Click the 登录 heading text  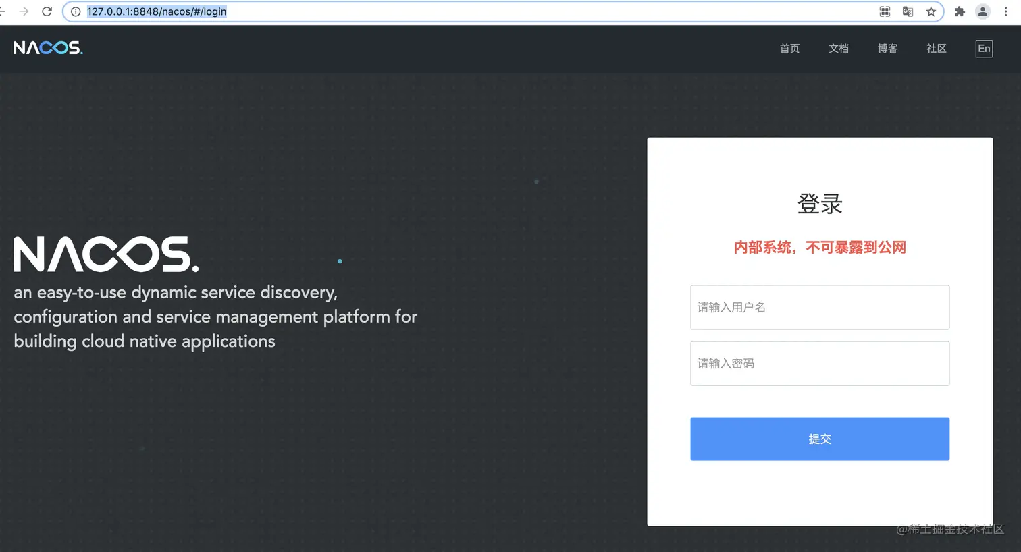[x=820, y=204]
